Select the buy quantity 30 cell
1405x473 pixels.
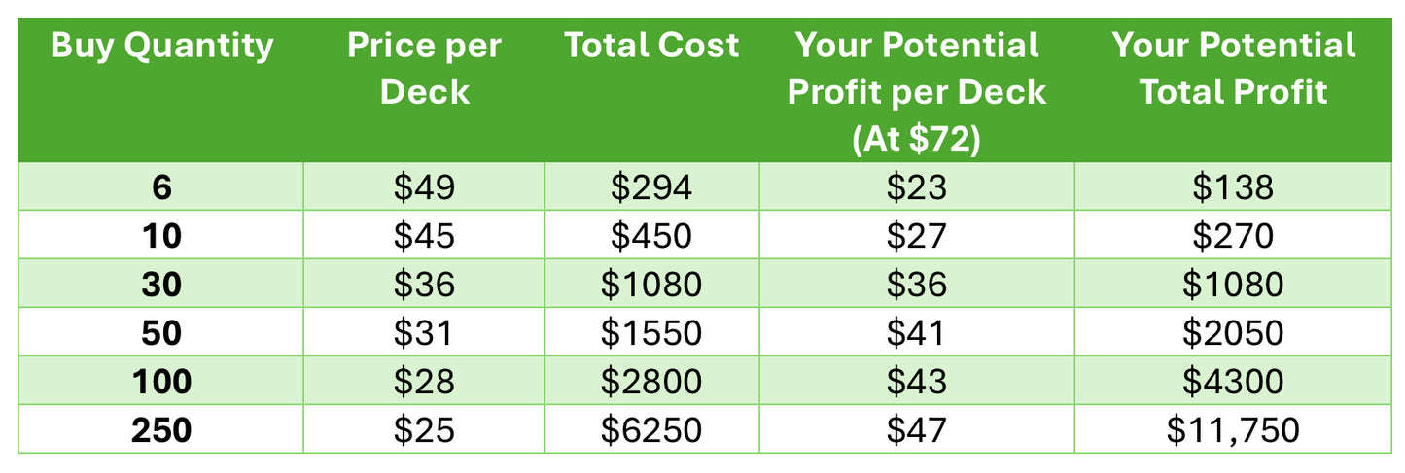[x=161, y=284]
